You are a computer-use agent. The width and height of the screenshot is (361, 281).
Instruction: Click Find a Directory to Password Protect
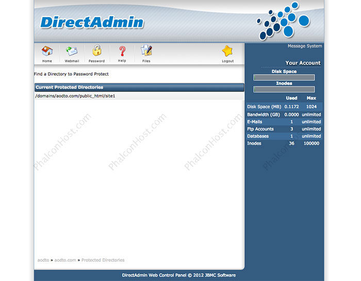[71, 74]
